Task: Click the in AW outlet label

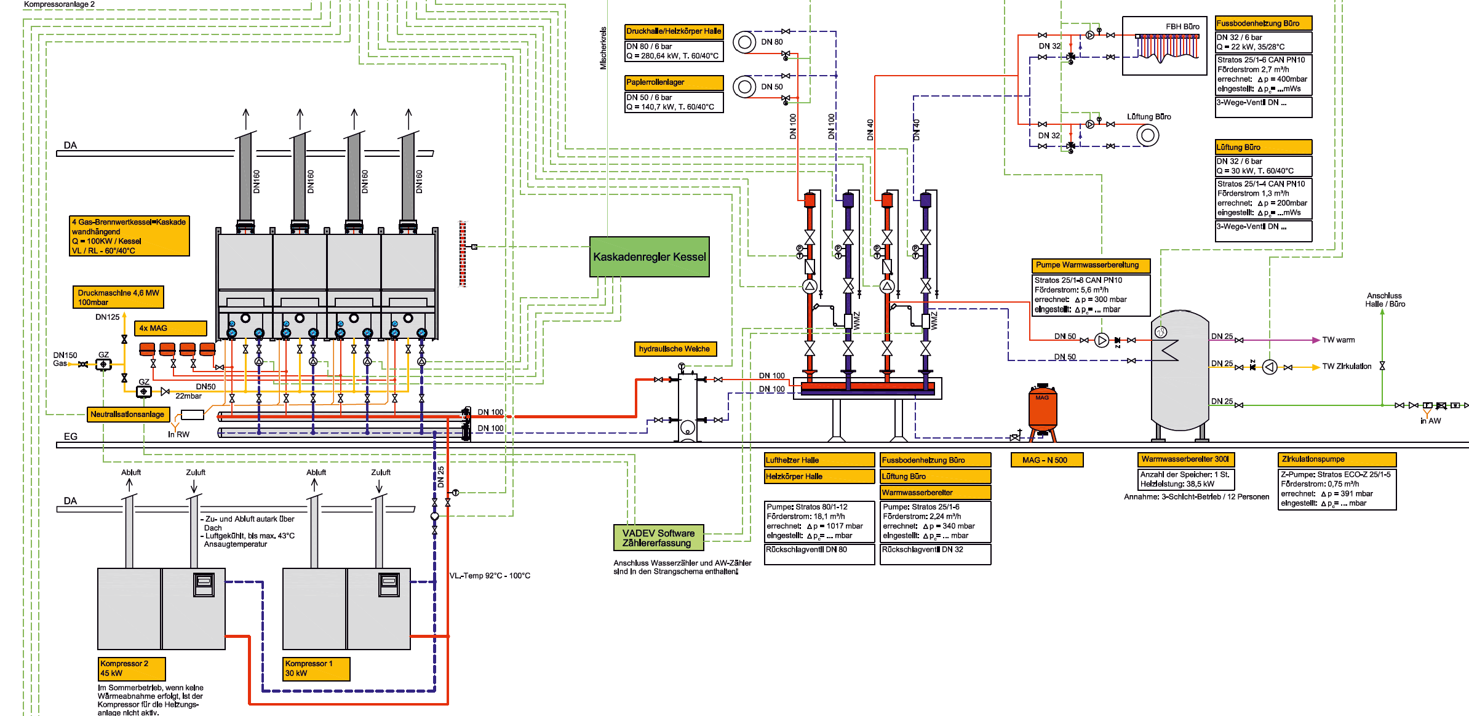Action: [x=1430, y=421]
